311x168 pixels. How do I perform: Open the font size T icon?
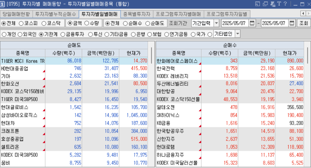tap(279, 4)
